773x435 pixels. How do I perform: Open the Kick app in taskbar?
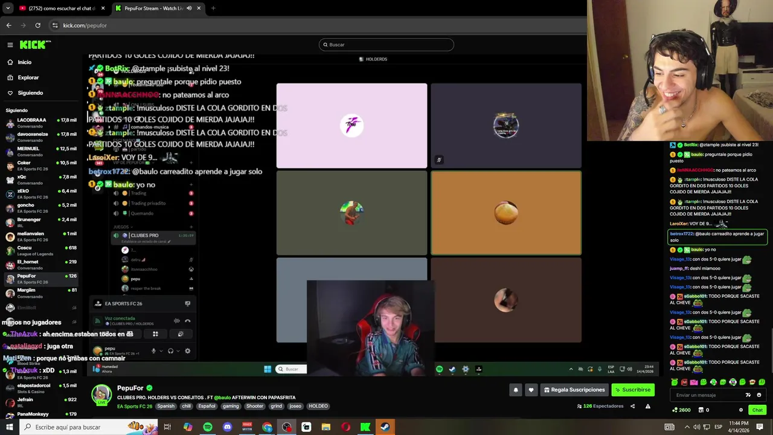click(365, 427)
